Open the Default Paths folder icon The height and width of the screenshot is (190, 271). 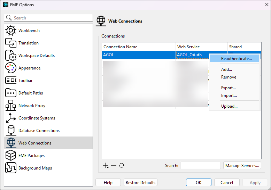point(11,93)
